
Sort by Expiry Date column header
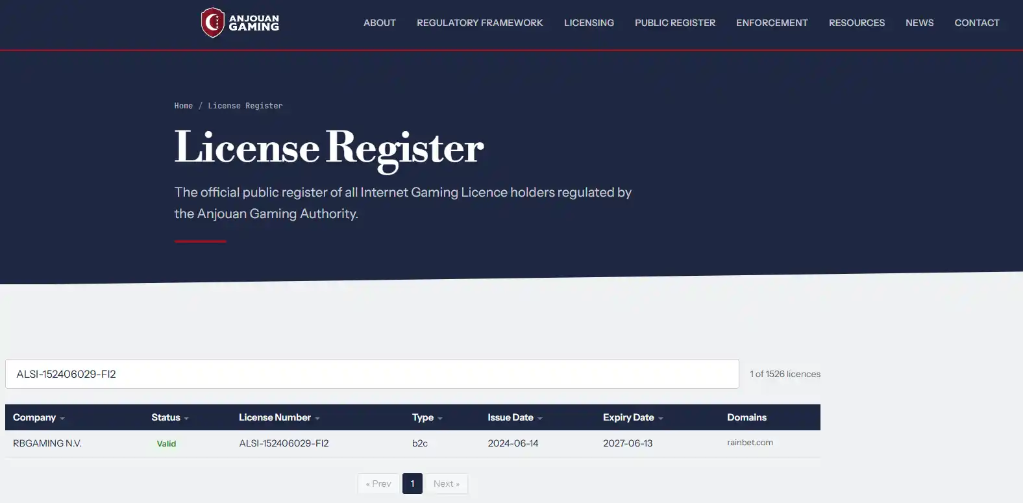(633, 417)
